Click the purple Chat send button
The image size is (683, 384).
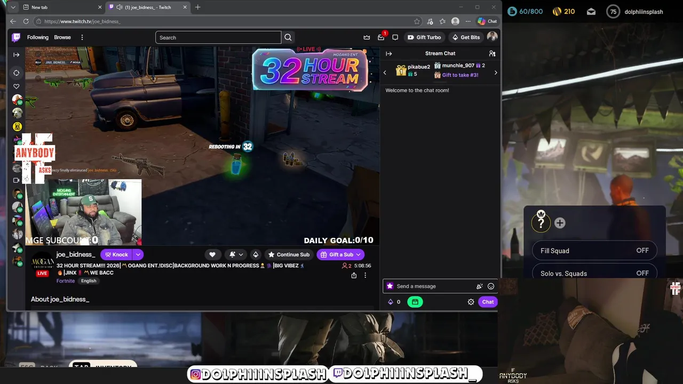point(488,302)
